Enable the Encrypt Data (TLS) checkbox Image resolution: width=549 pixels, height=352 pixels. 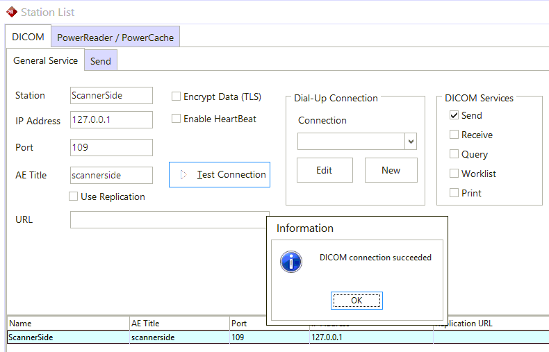[x=177, y=97]
